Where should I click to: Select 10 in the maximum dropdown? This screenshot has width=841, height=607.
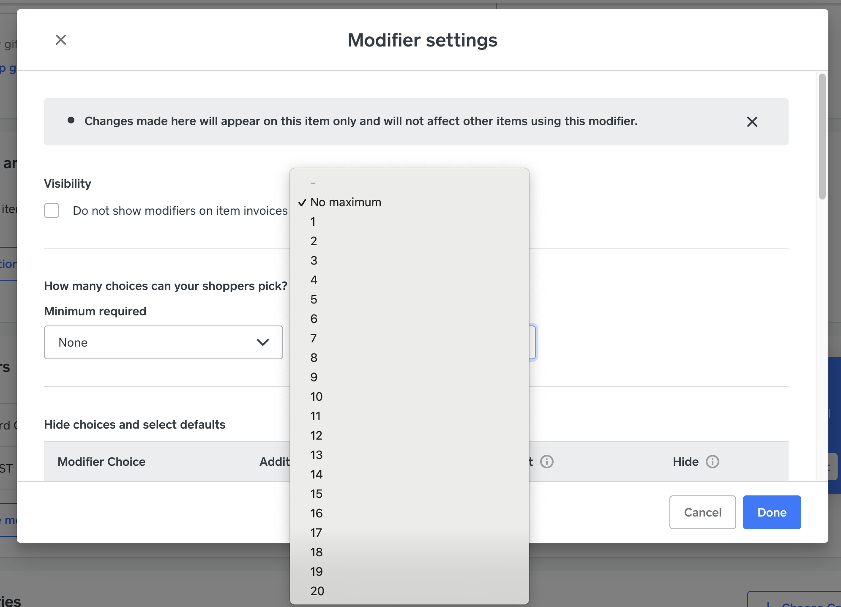tap(316, 396)
